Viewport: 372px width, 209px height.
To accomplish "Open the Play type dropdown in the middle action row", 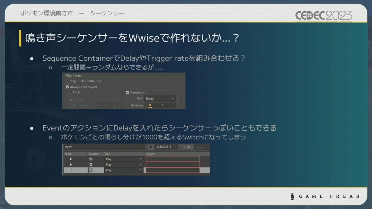I will pyautogui.click(x=124, y=165).
